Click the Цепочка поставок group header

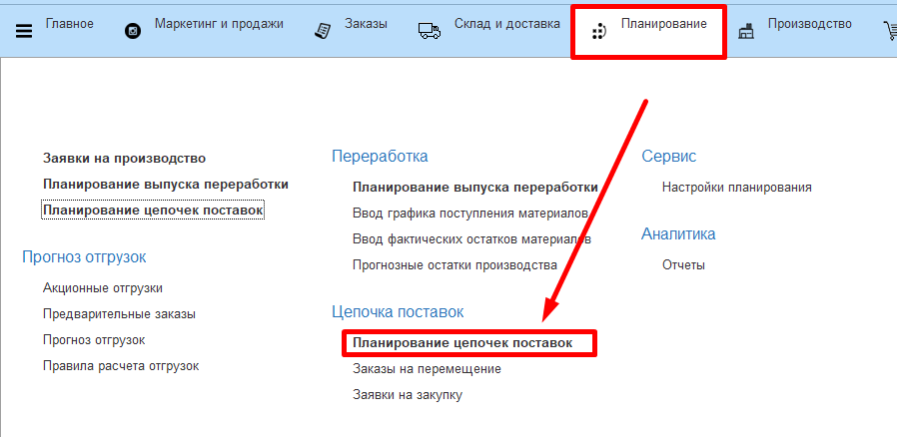pos(398,312)
